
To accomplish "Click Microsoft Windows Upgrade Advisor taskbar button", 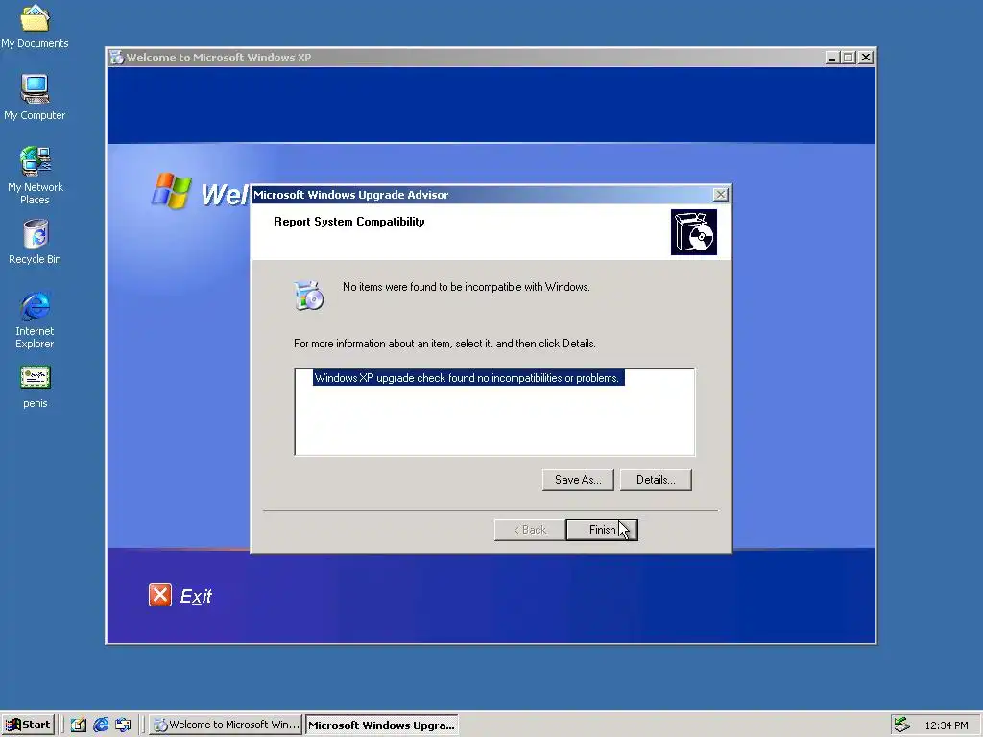I will pos(382,725).
